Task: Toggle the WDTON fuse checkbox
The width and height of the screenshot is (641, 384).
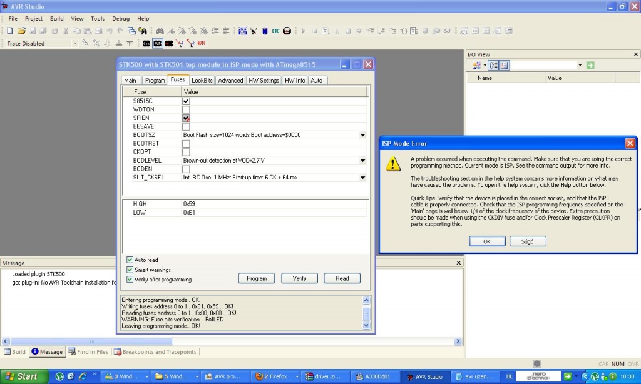Action: pyautogui.click(x=186, y=109)
